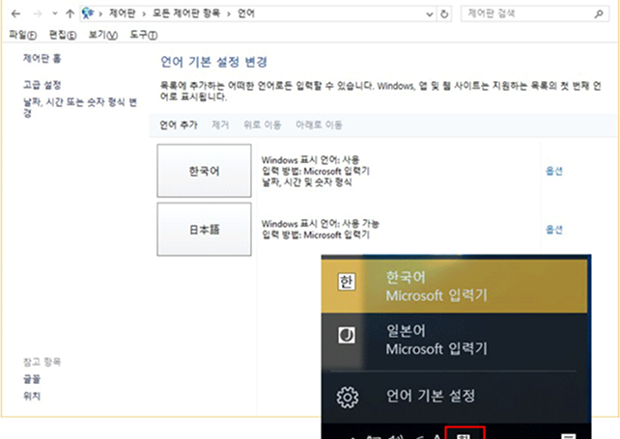The height and width of the screenshot is (439, 620).
Task: Choose 일본어 Microsoft 입력기 input method
Action: point(454,341)
